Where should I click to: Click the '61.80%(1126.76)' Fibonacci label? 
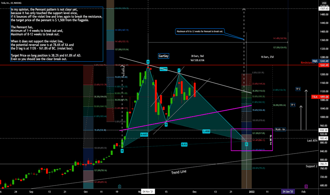(x=279, y=90)
